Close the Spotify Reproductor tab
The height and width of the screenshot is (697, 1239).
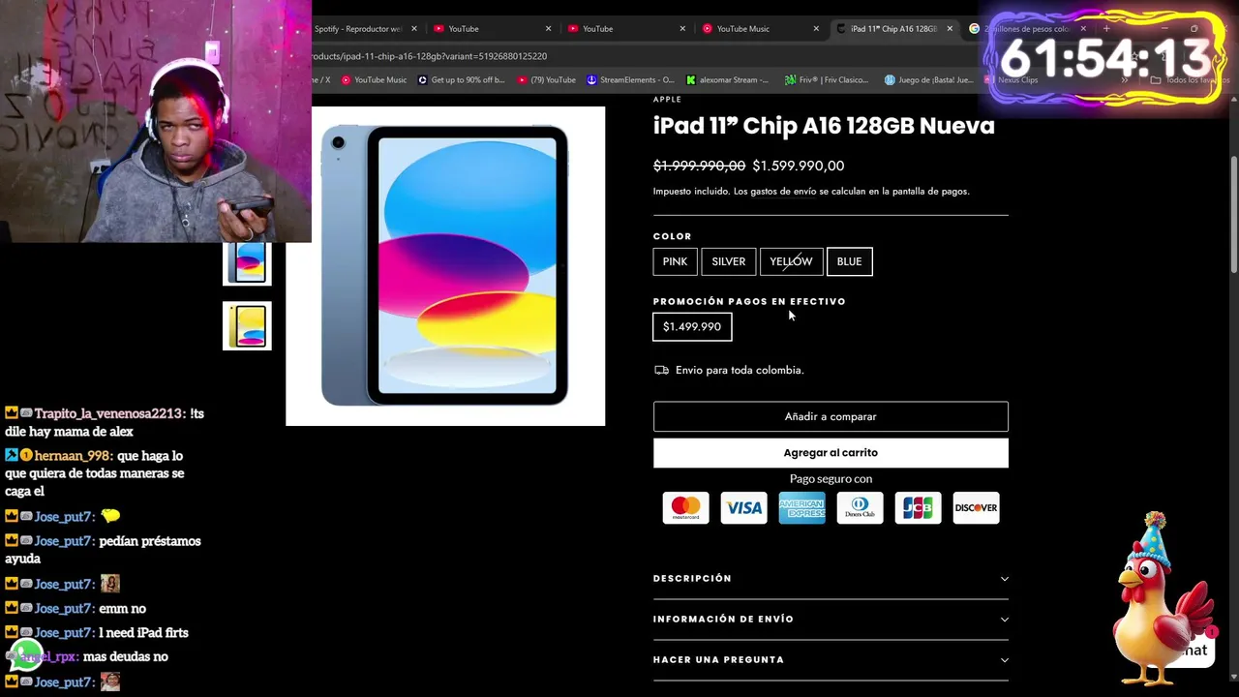coord(414,29)
